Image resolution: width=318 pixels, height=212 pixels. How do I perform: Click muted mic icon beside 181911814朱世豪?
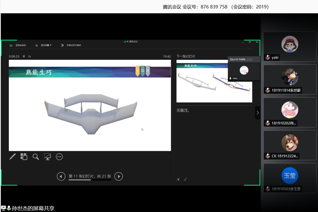click(268, 91)
